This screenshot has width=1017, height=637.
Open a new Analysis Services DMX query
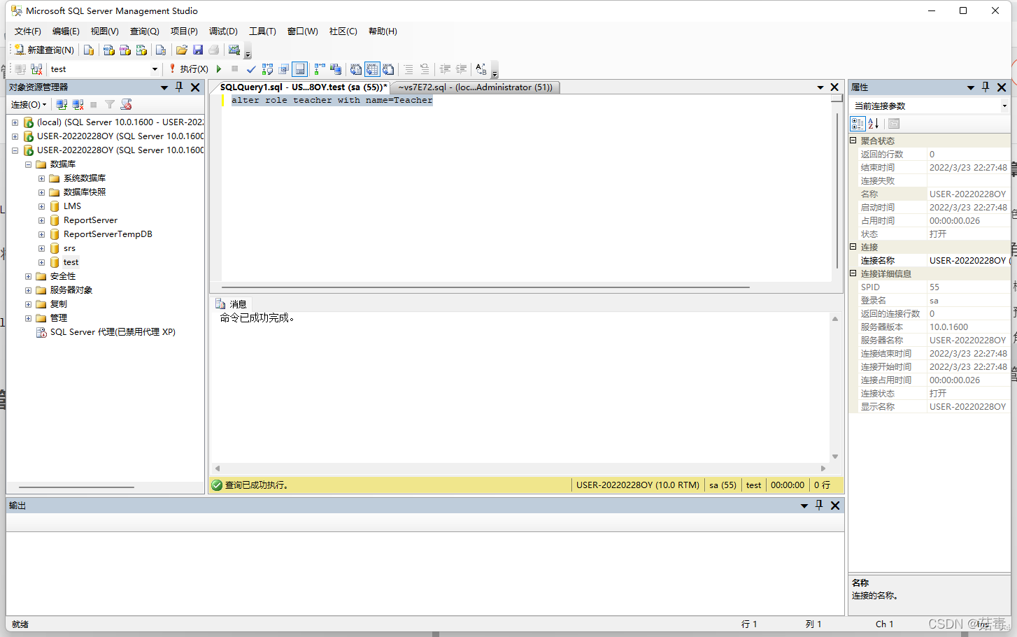[x=125, y=50]
